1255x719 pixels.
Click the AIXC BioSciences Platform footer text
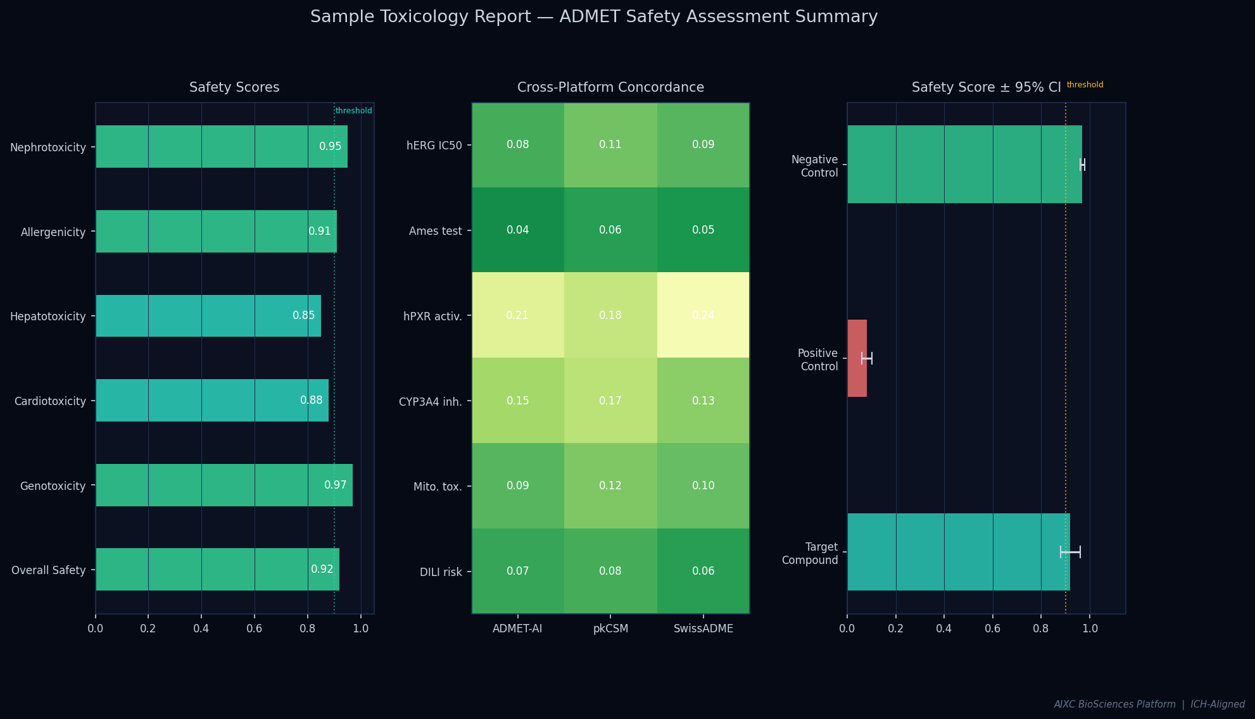[1116, 704]
